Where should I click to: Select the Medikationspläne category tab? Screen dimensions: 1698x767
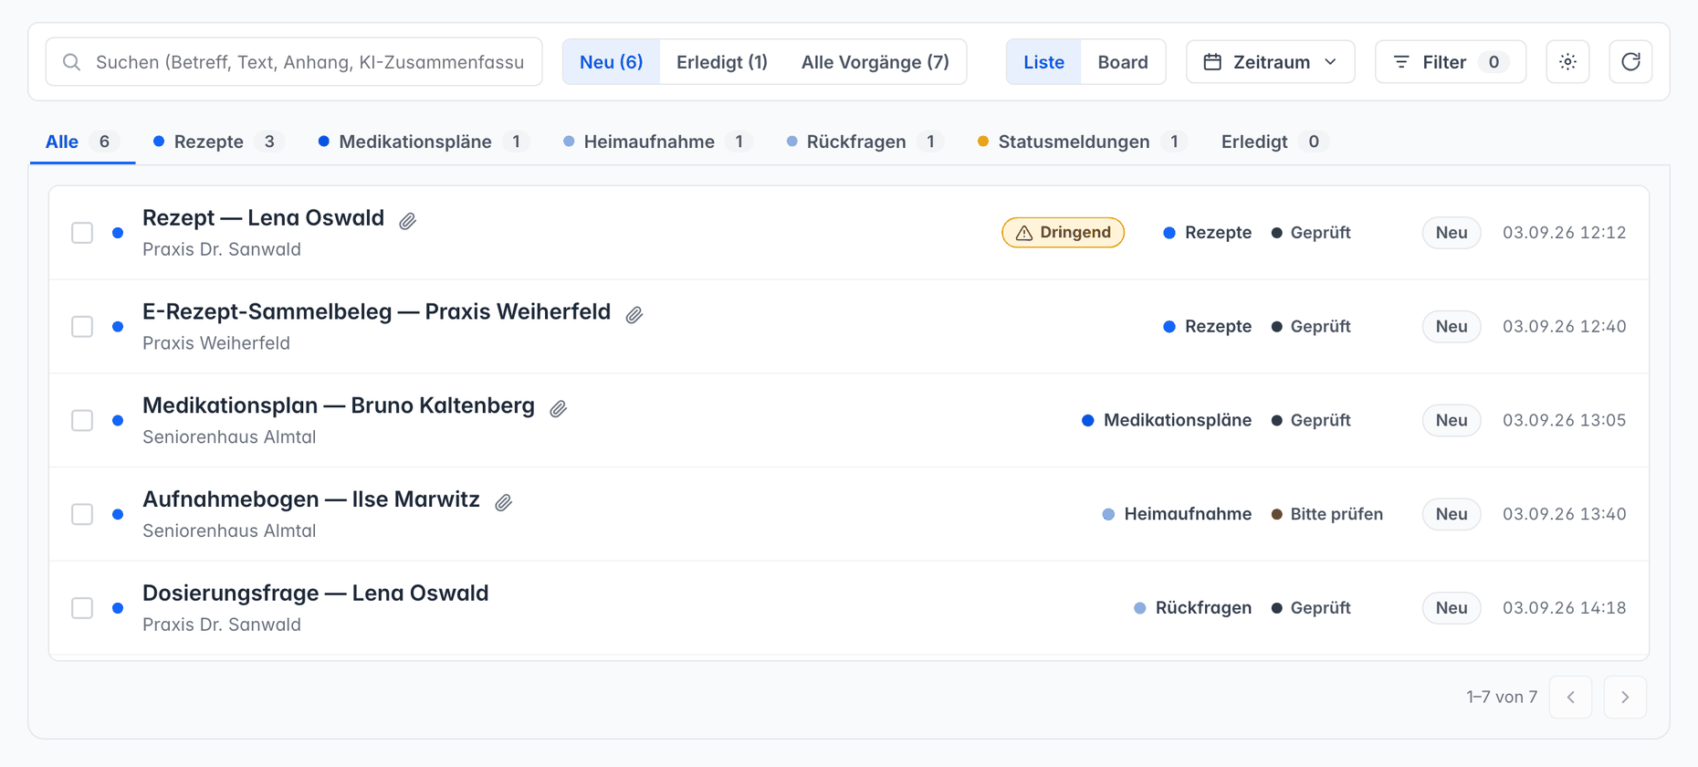pos(424,142)
